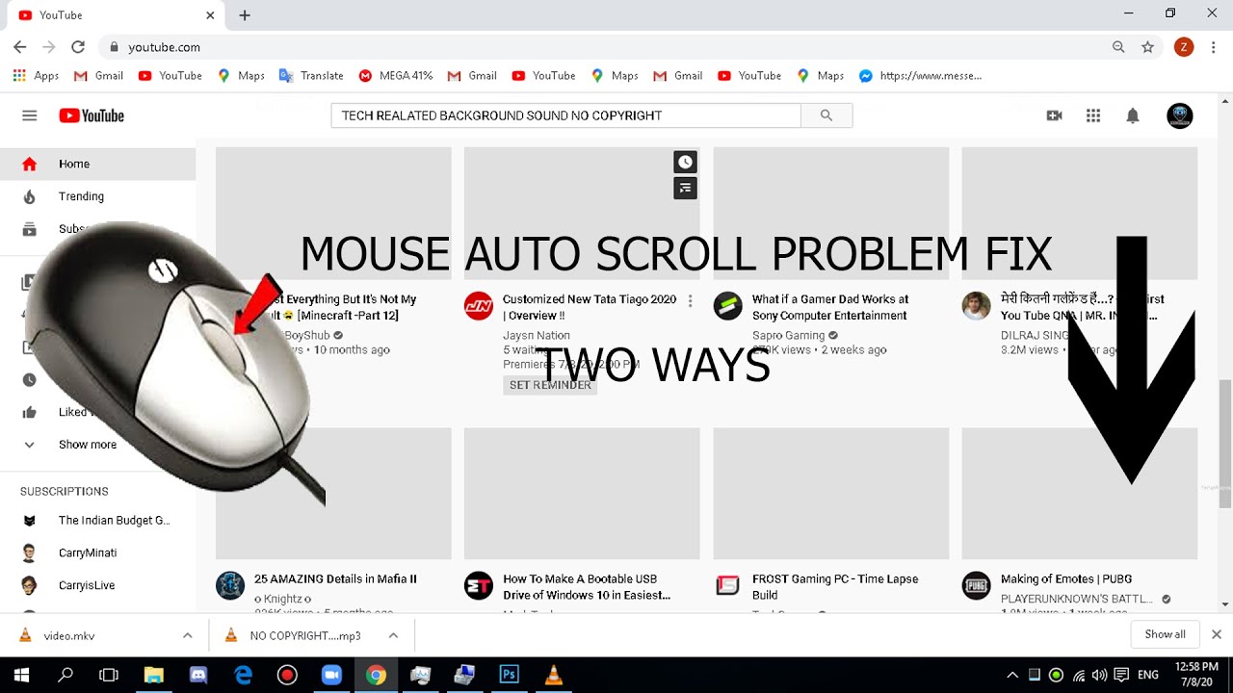Open VLC media player from the taskbar

553,675
